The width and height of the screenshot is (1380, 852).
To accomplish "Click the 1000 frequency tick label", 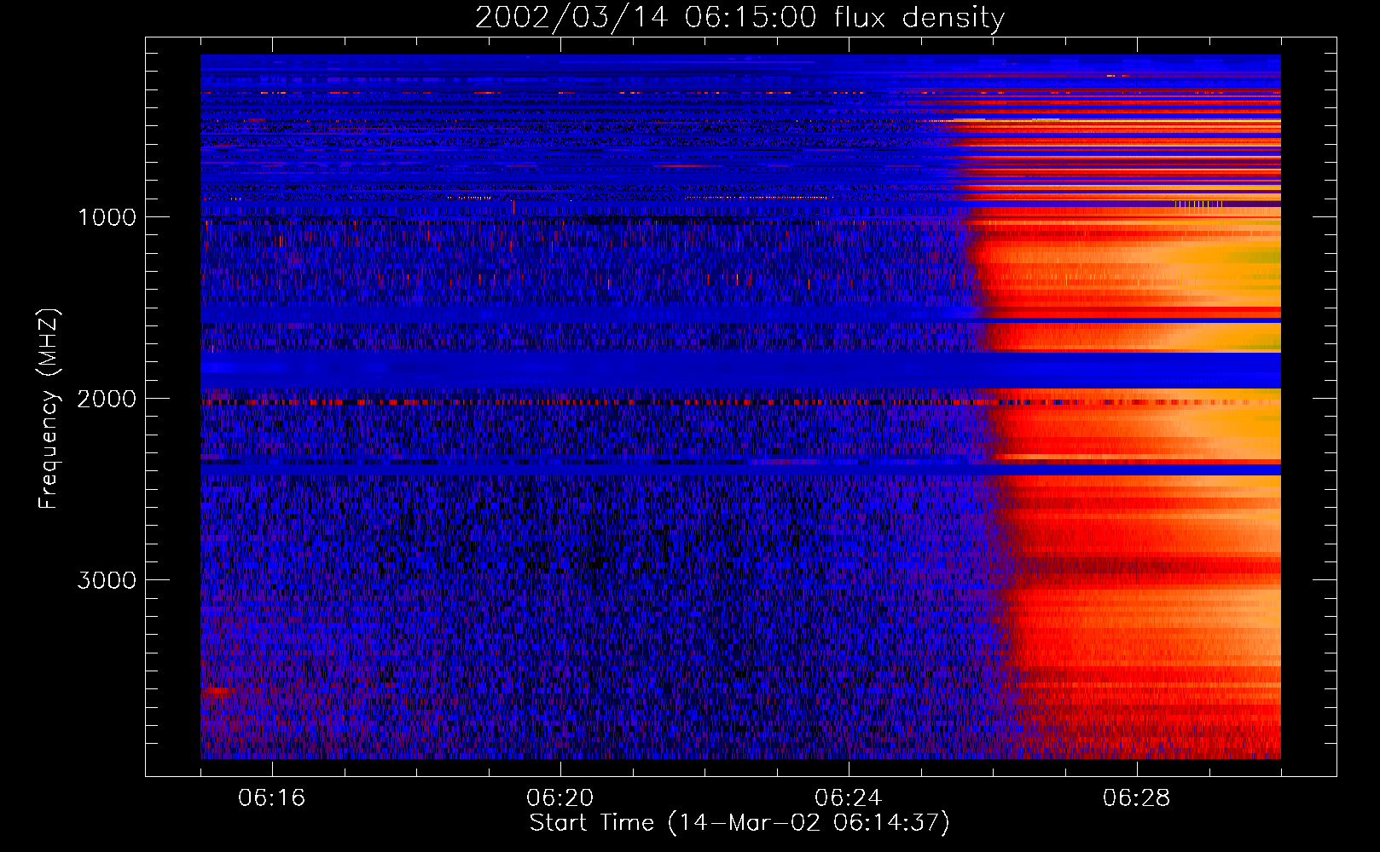I will (107, 217).
